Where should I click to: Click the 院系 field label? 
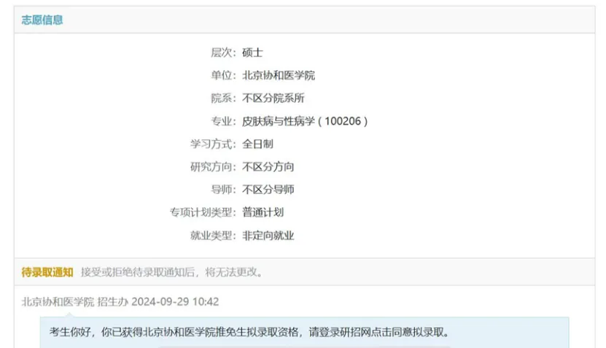[223, 98]
